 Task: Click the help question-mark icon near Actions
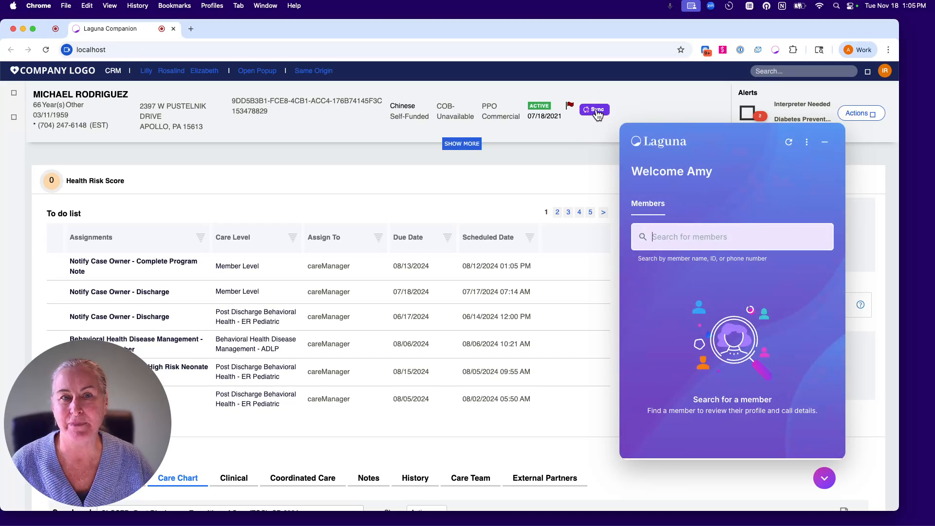[860, 304]
